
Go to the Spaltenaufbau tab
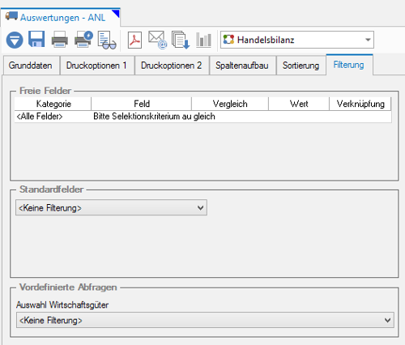pos(242,65)
